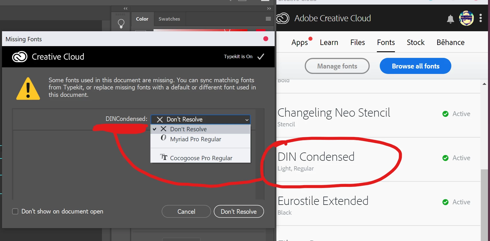The width and height of the screenshot is (490, 241).
Task: Open the user profile avatar menu
Action: pyautogui.click(x=466, y=18)
